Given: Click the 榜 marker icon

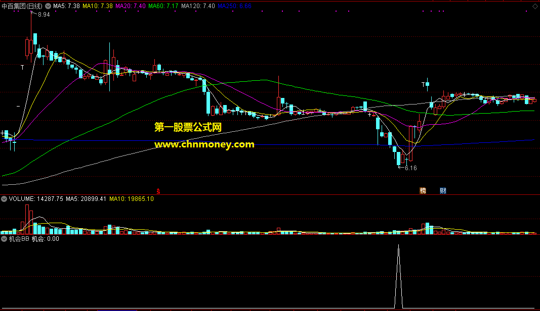Looking at the screenshot, I should click(423, 191).
